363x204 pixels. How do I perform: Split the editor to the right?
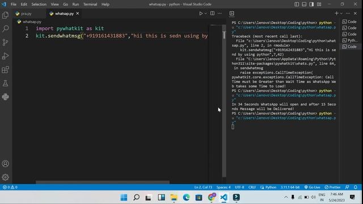pos(212,14)
